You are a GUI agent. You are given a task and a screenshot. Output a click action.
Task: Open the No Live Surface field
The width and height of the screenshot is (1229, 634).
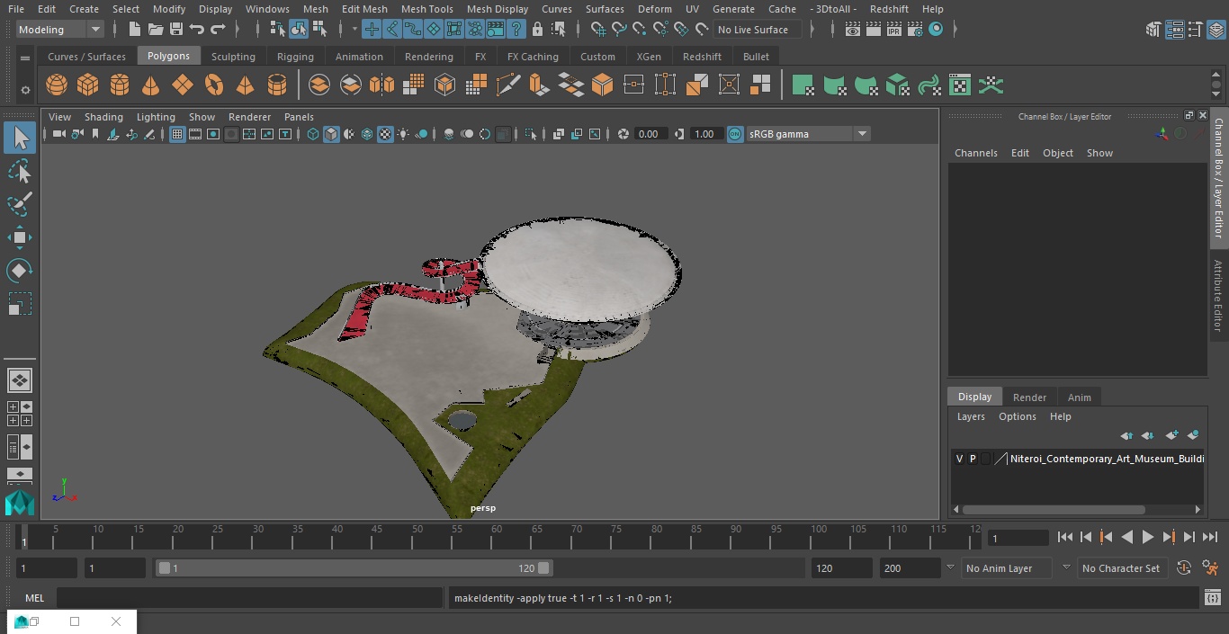(757, 30)
